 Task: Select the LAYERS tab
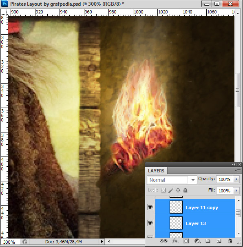click(x=156, y=171)
